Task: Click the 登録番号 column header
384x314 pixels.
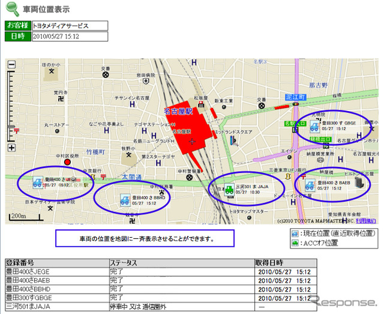Action: tap(57, 263)
